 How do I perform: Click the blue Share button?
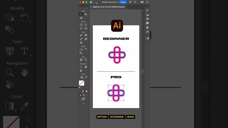coord(123,2)
